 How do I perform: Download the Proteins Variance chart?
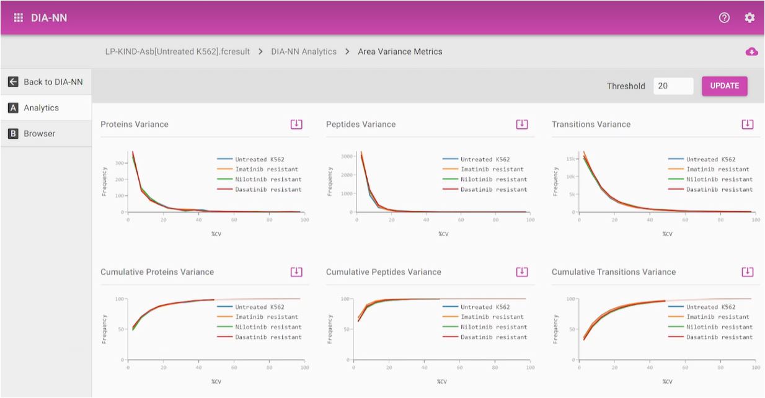[296, 124]
